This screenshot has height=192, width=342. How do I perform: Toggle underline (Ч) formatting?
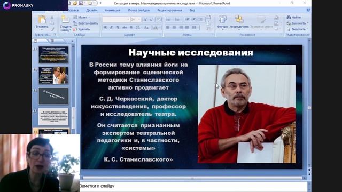point(118,27)
